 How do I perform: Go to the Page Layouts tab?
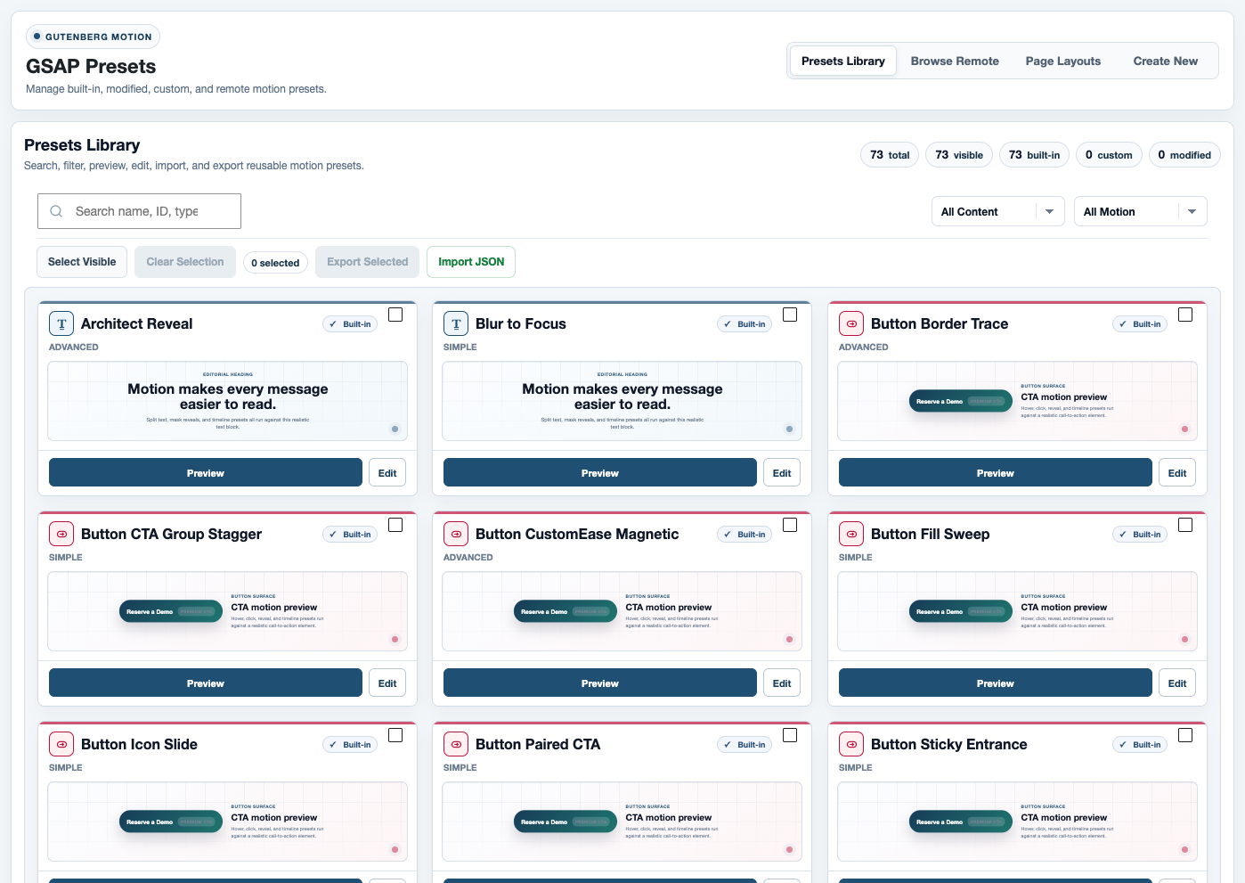coord(1063,61)
